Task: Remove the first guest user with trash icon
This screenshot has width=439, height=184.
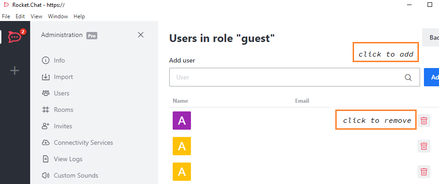Action: click(x=424, y=121)
